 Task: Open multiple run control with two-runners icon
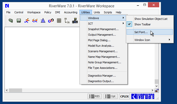click(35, 21)
